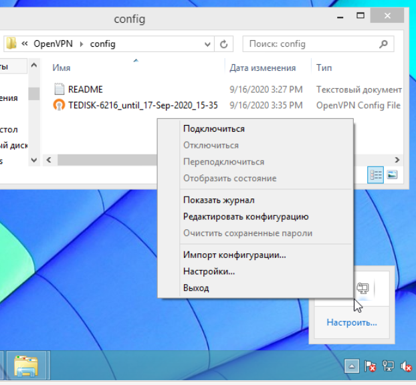Image resolution: width=416 pixels, height=385 pixels.
Task: Click the muted volume speaker icon
Action: pos(405,366)
